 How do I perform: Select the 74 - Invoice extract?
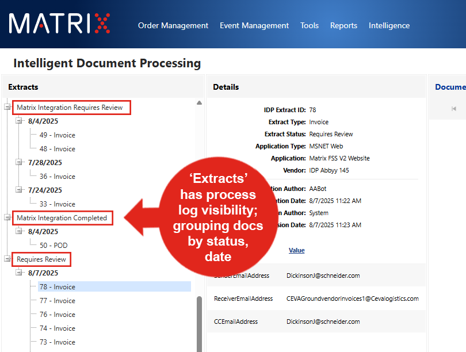click(58, 328)
